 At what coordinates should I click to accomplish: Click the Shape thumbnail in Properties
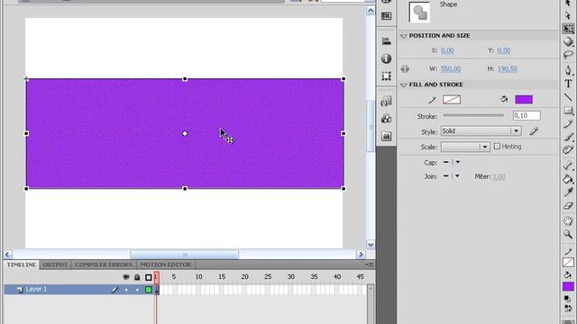pyautogui.click(x=419, y=12)
